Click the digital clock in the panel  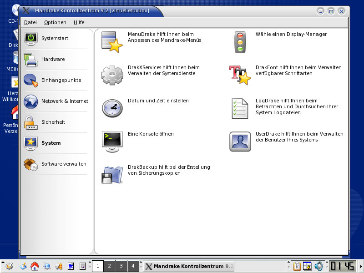[x=343, y=266]
